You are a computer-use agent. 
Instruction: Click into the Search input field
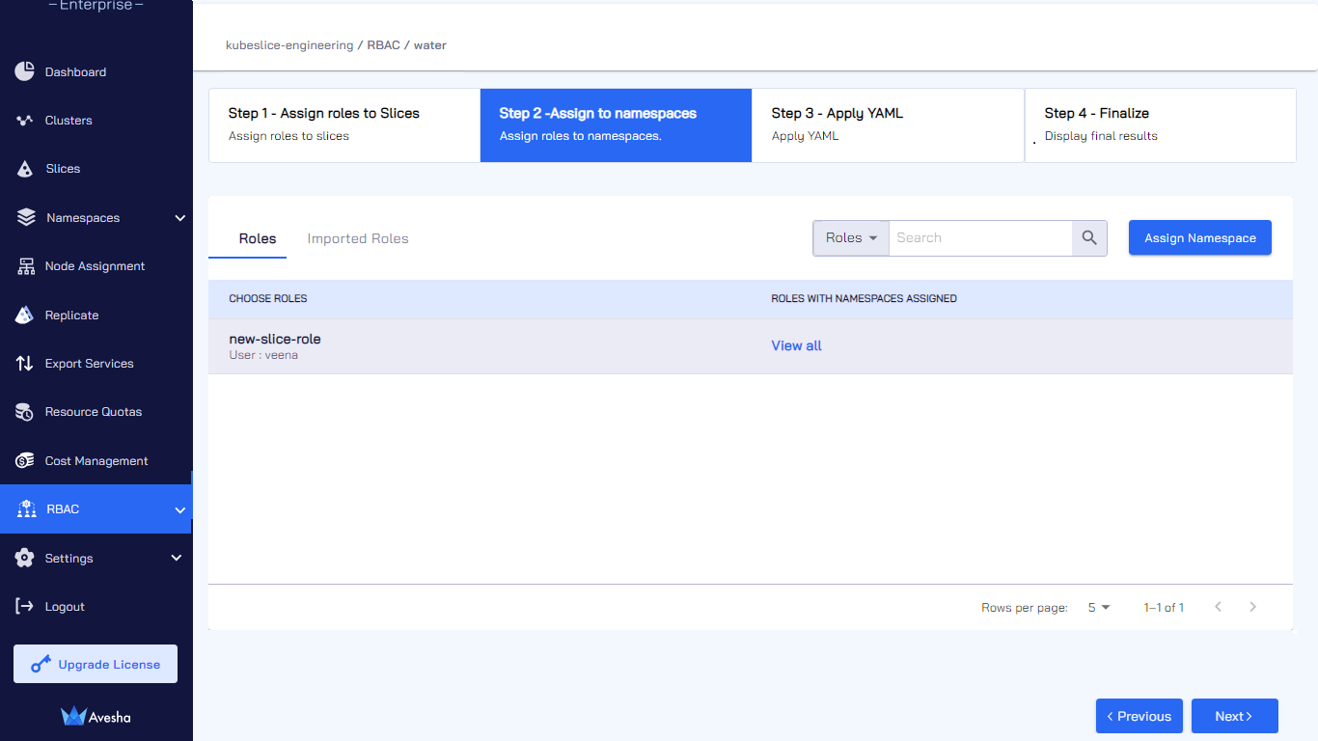coord(980,238)
